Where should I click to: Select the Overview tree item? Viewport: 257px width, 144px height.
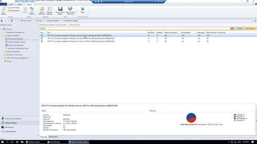click(x=8, y=29)
